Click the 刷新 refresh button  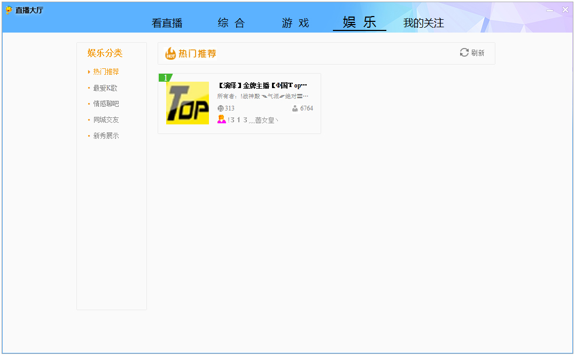pyautogui.click(x=472, y=53)
